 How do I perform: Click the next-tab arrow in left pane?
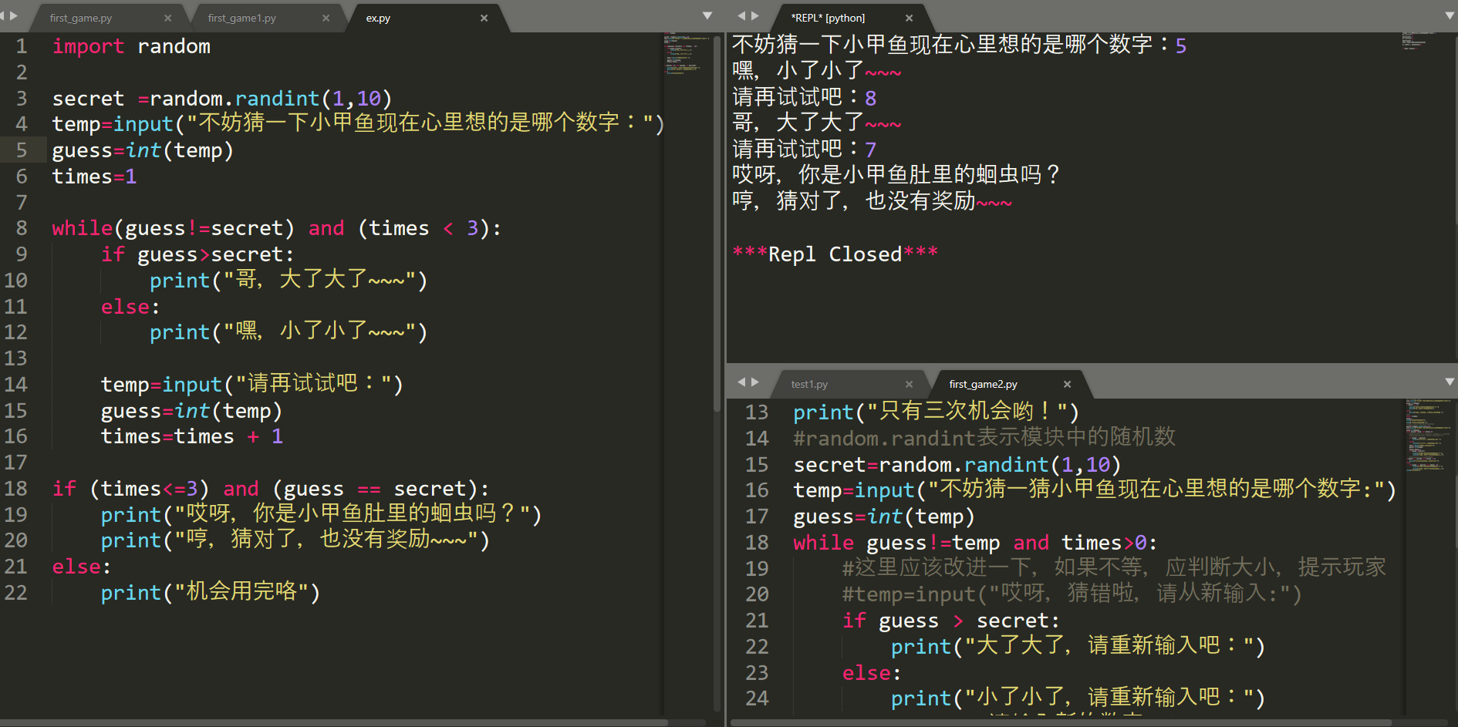[x=14, y=15]
